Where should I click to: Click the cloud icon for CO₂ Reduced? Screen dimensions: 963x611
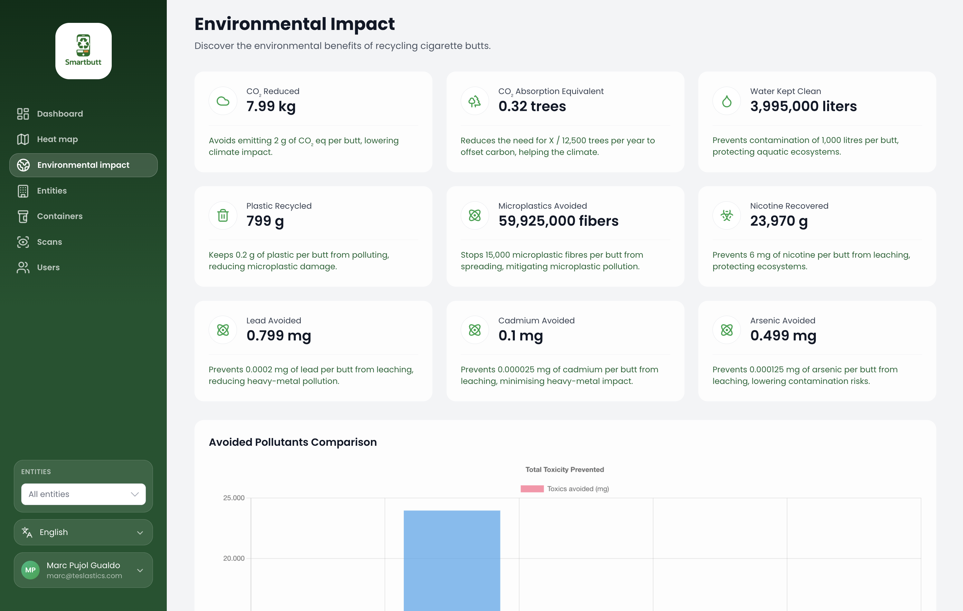pos(223,101)
